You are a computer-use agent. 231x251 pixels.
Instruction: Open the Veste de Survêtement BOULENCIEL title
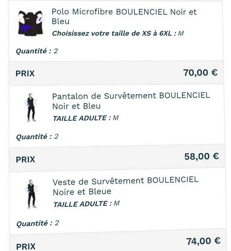125,186
